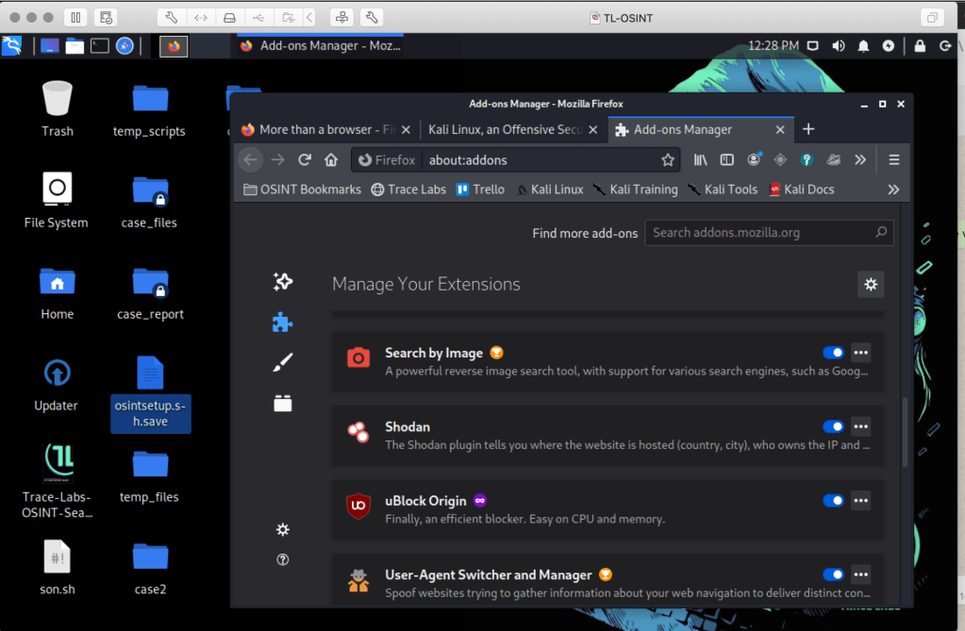Viewport: 965px width, 631px height.
Task: Click the Search addons.mozilla.org field
Action: [x=761, y=233]
